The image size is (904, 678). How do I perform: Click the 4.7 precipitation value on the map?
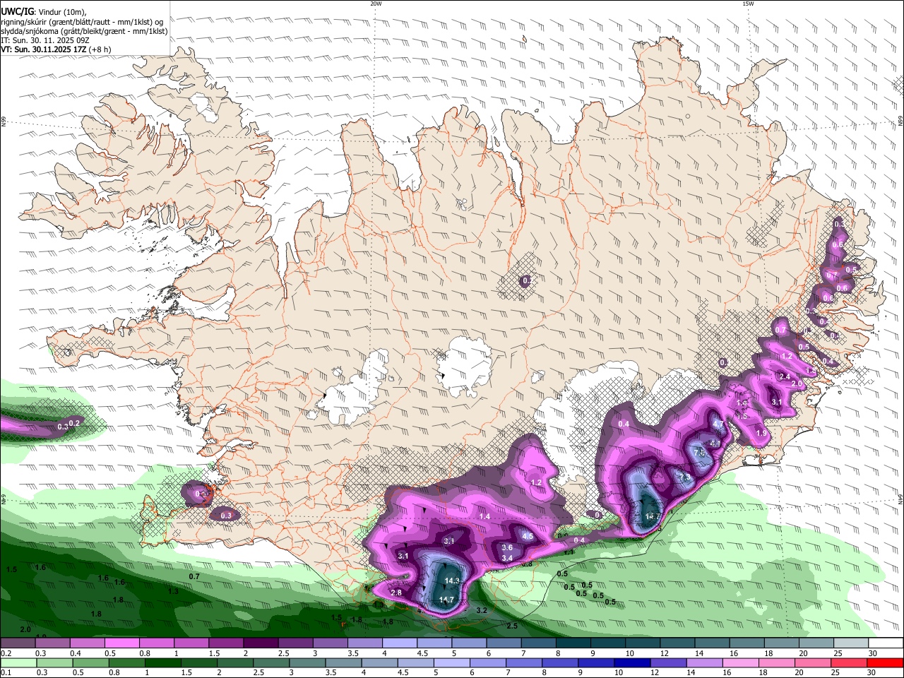click(x=719, y=424)
